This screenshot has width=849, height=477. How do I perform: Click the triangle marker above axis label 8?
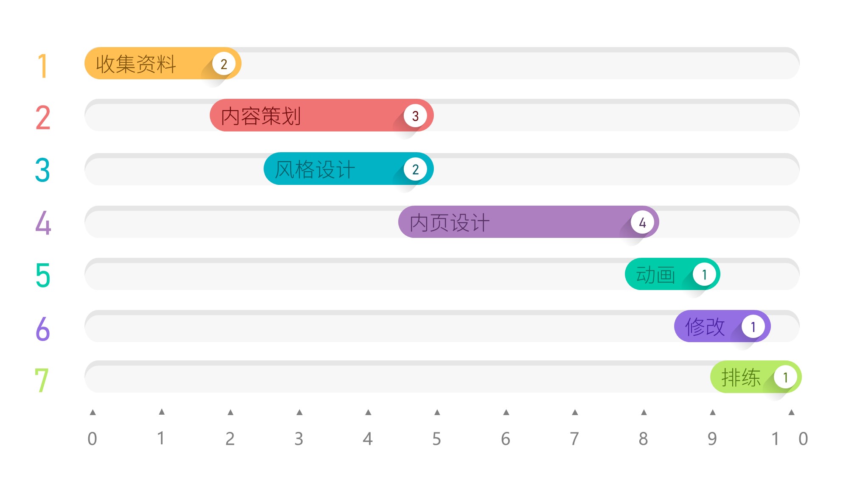644,412
